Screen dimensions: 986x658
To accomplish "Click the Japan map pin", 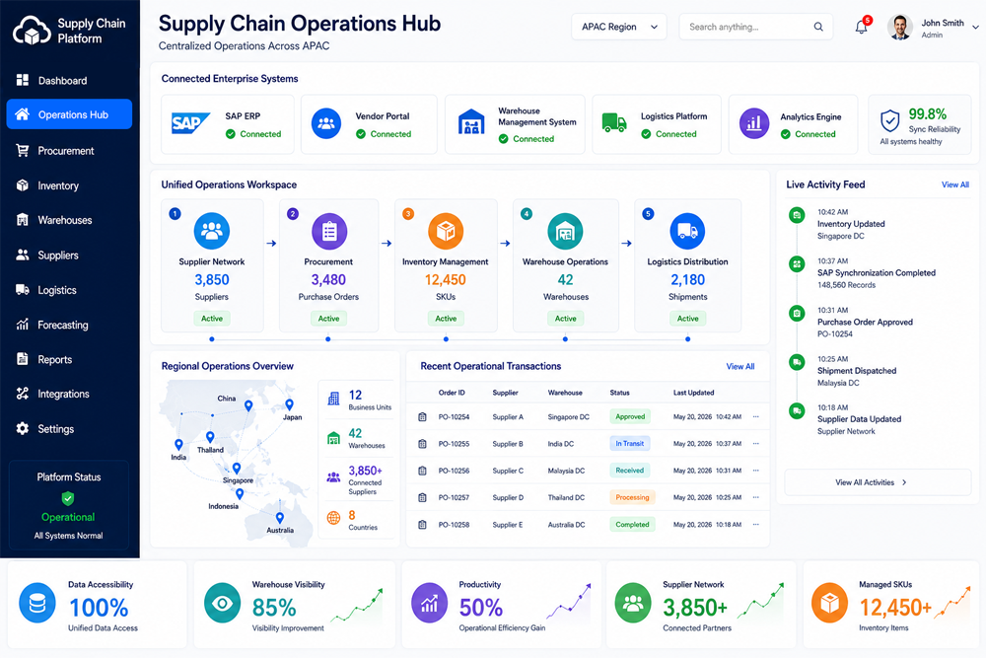I will (289, 404).
